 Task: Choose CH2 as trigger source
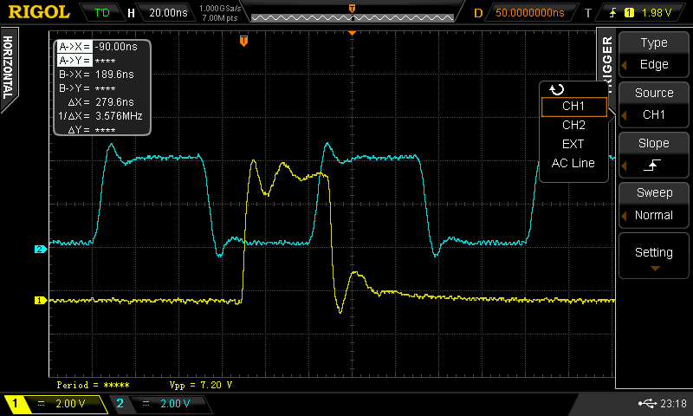coord(573,125)
